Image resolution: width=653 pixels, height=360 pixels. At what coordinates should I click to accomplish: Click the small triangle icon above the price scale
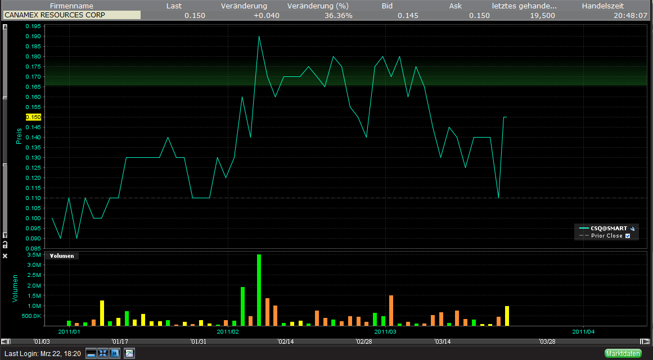coord(4,25)
